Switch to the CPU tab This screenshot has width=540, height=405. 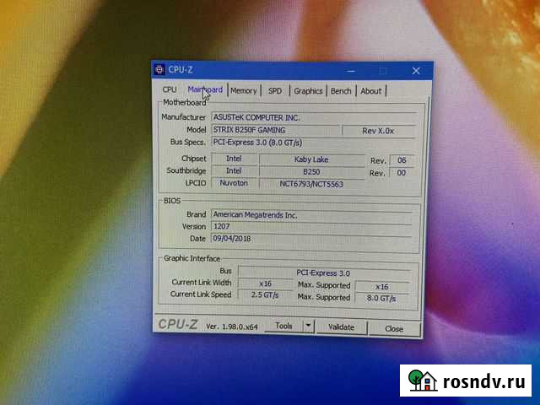pyautogui.click(x=170, y=89)
